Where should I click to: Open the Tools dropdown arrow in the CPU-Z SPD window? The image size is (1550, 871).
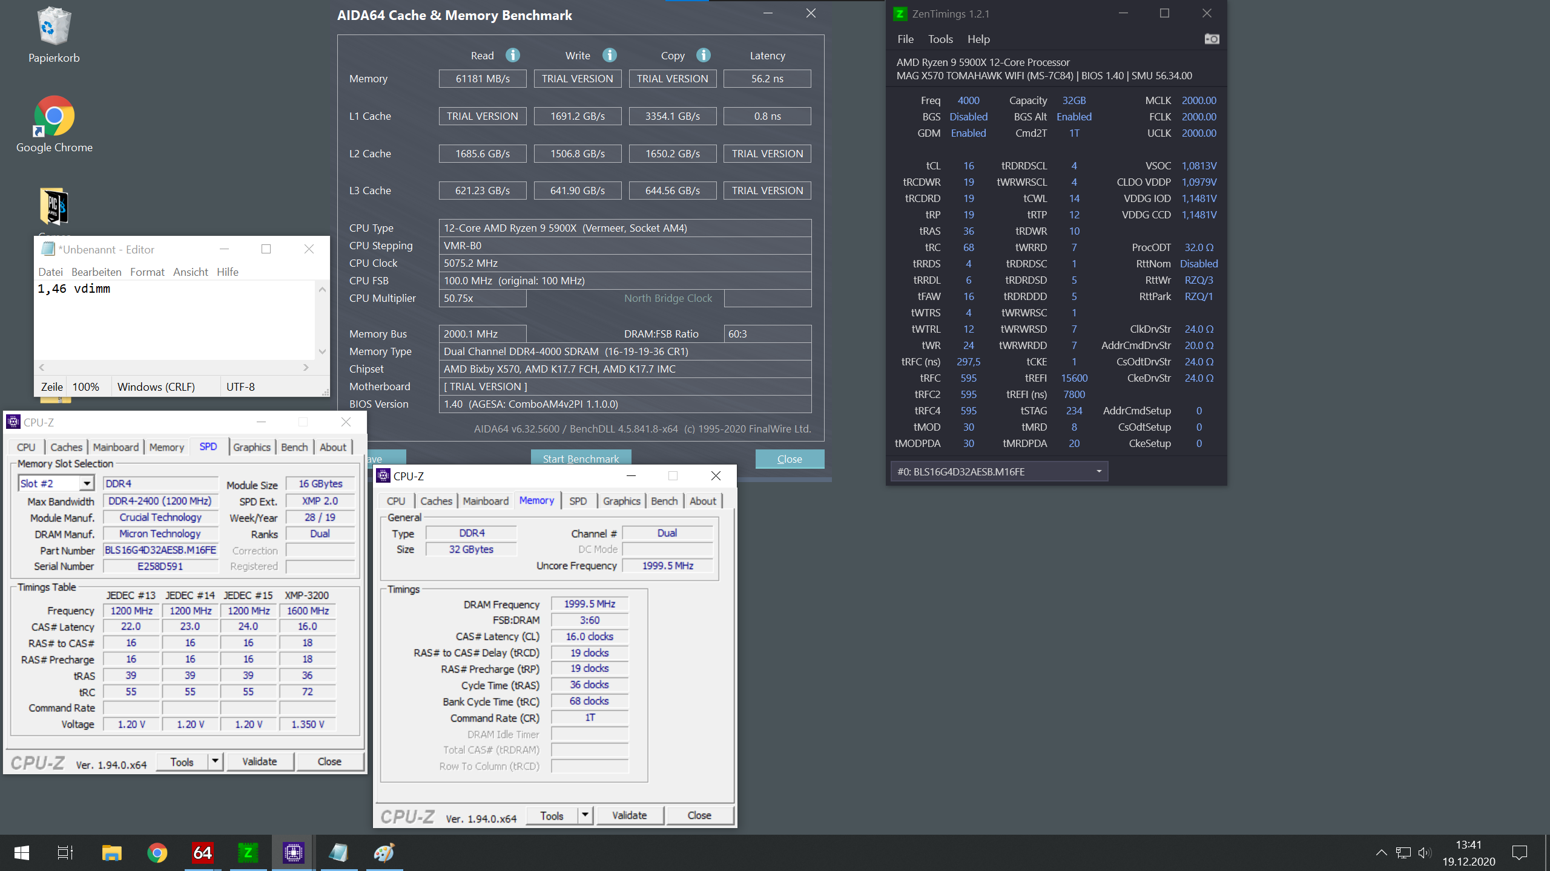215,762
